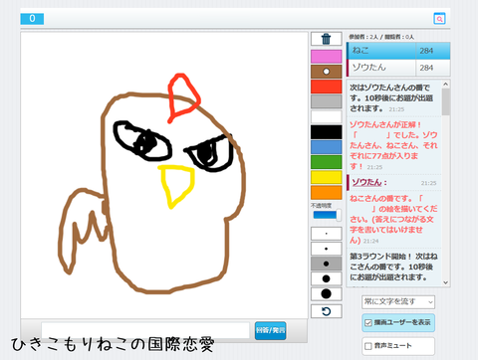Select the smallest brush size
Screen dimensions: 478x360
326,234
